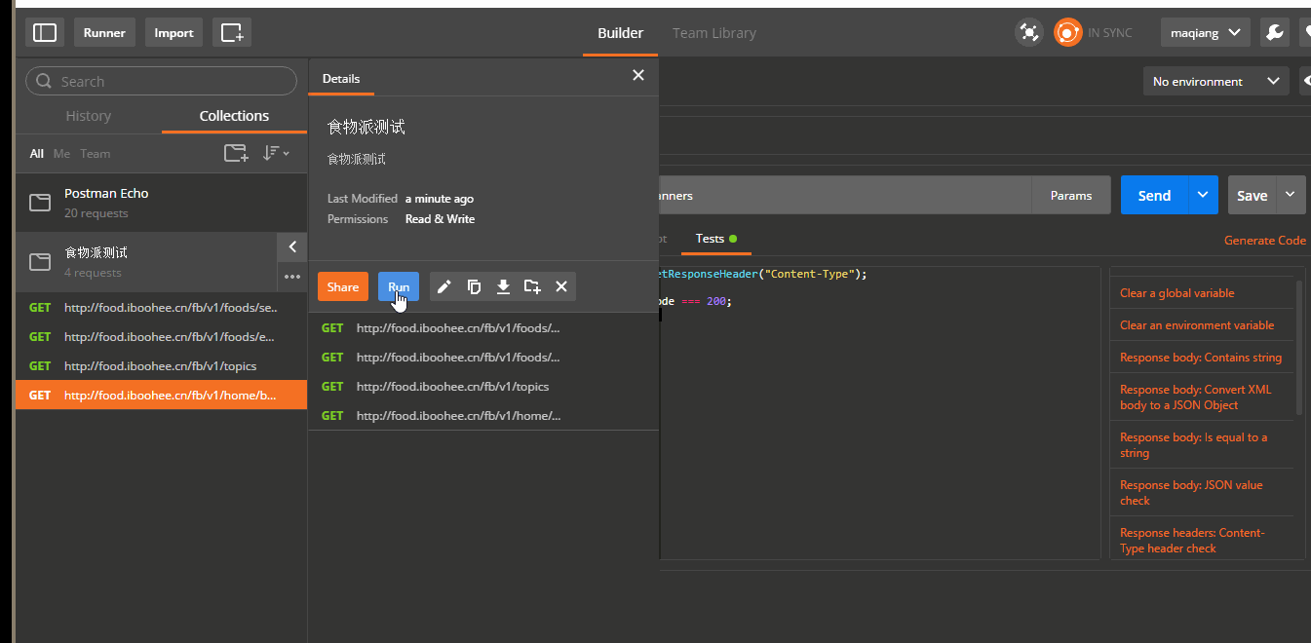Expand the Save button dropdown arrow
The width and height of the screenshot is (1311, 643).
tap(1291, 195)
